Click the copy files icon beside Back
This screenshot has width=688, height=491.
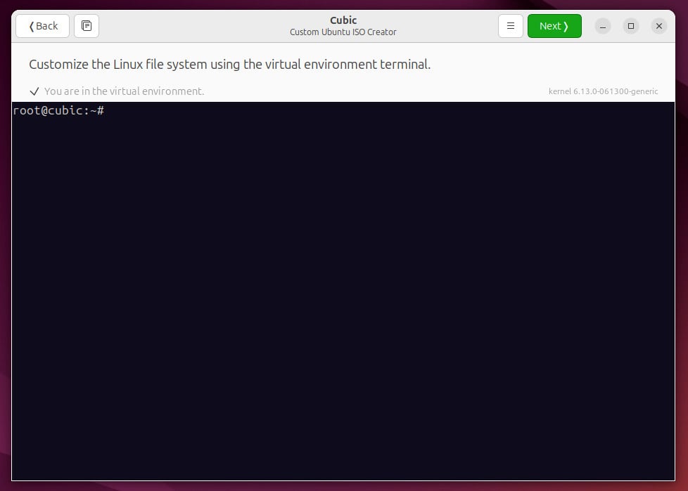pos(87,26)
